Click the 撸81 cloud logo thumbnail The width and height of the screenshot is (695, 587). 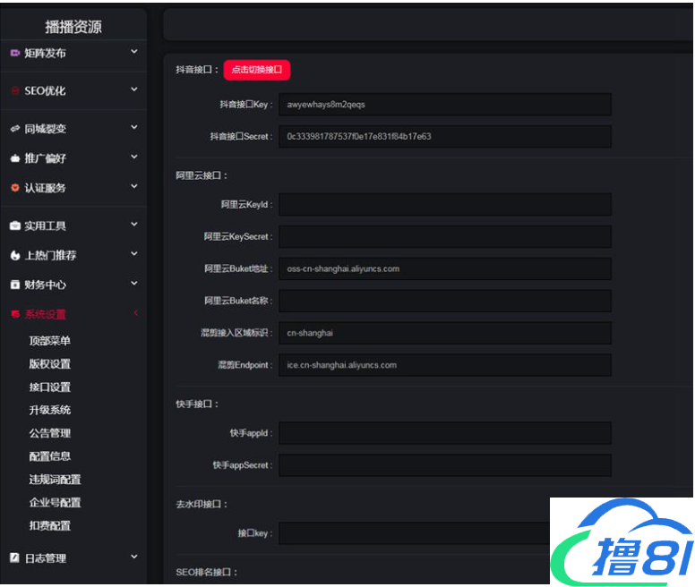pos(622,541)
